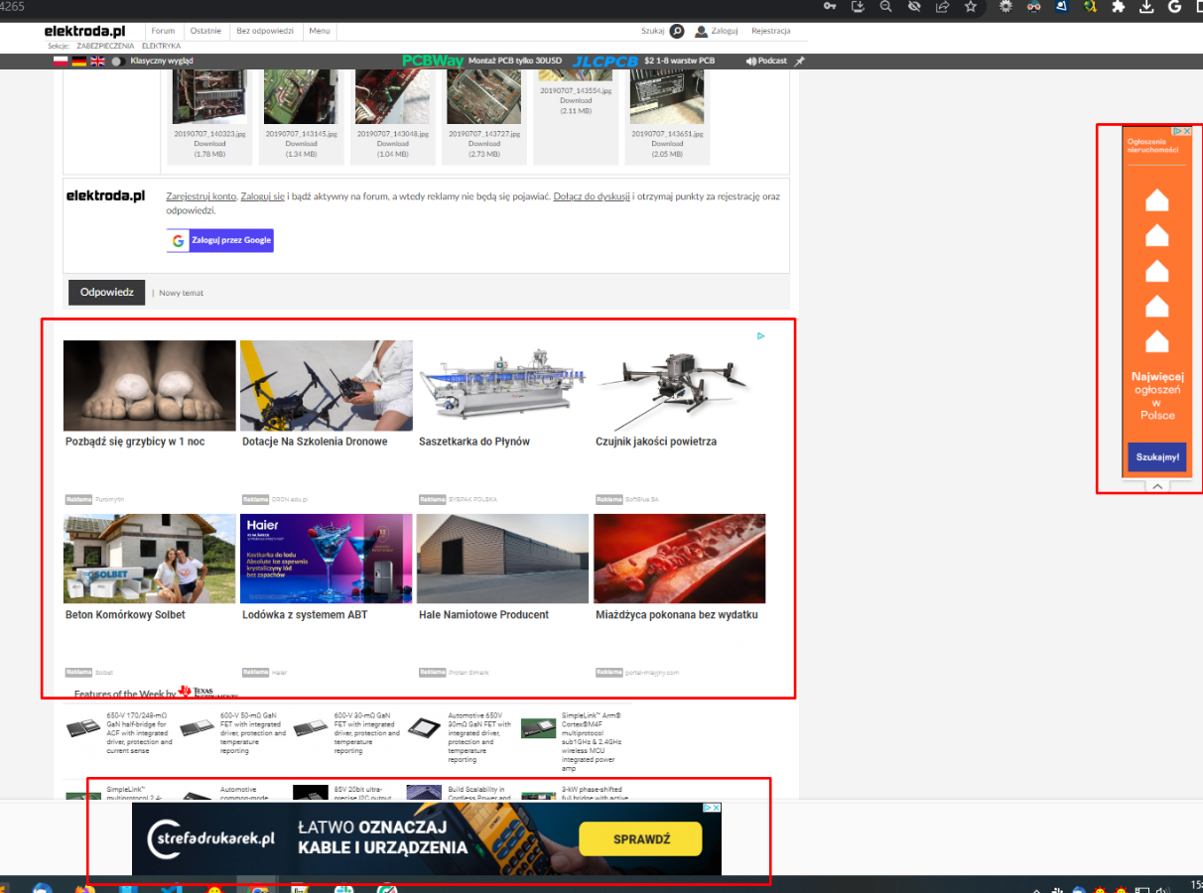The width and height of the screenshot is (1203, 893).
Task: Toggle the Klasyczny wygląd classic view switch
Action: (116, 62)
